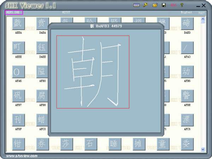Select glyph thumbnail above AFC0

point(42,120)
